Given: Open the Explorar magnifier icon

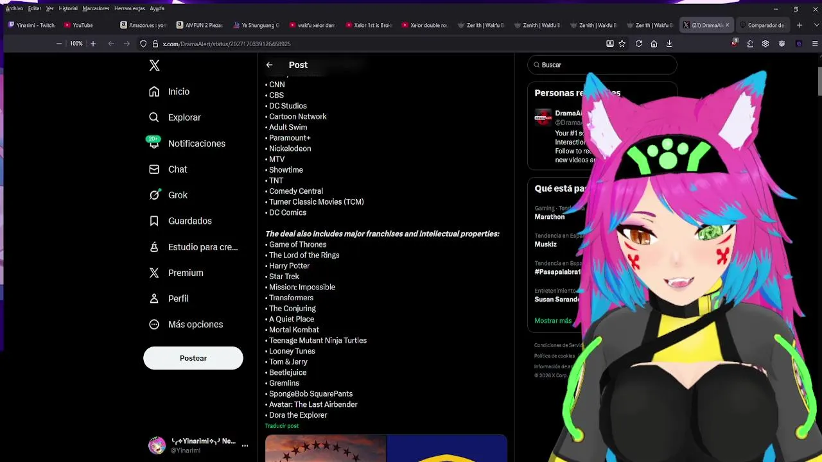Looking at the screenshot, I should [154, 117].
